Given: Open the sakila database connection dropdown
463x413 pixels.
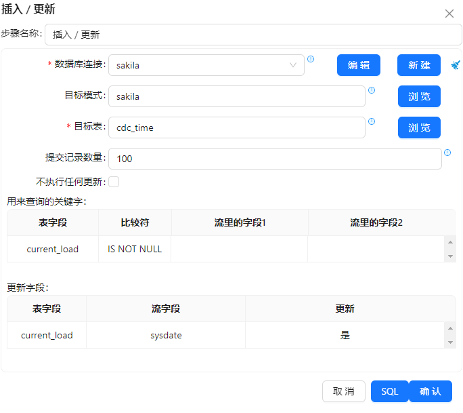Looking at the screenshot, I should click(x=206, y=65).
